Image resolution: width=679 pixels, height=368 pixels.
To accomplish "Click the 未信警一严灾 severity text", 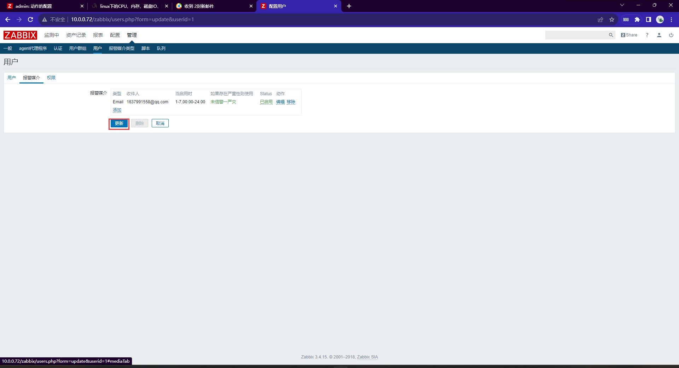I will coord(223,102).
